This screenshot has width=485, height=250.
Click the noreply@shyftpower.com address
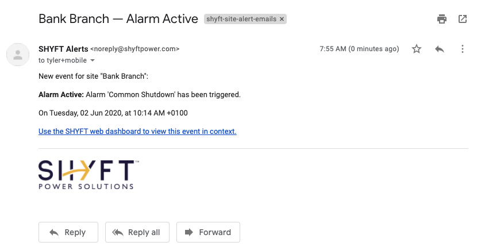click(135, 49)
